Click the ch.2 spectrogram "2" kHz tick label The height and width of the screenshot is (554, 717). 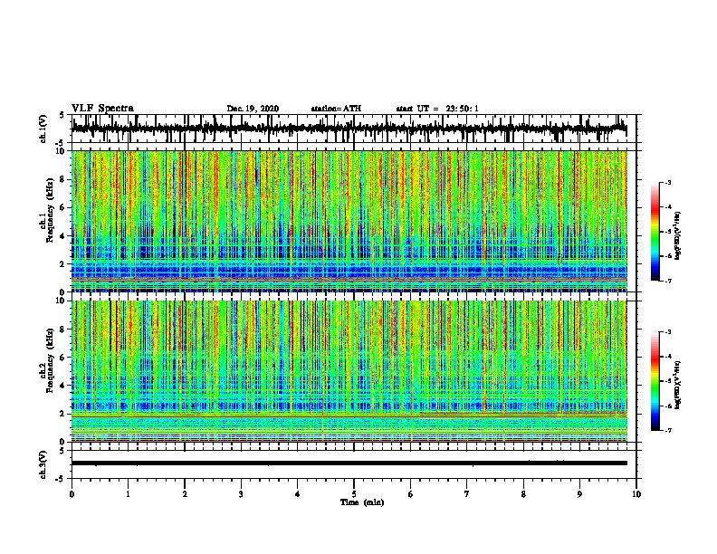pos(63,414)
